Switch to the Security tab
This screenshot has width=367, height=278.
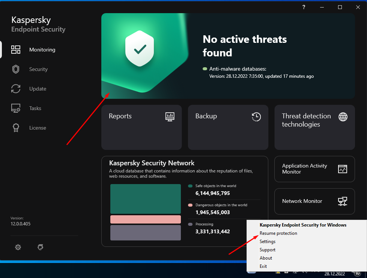click(38, 69)
